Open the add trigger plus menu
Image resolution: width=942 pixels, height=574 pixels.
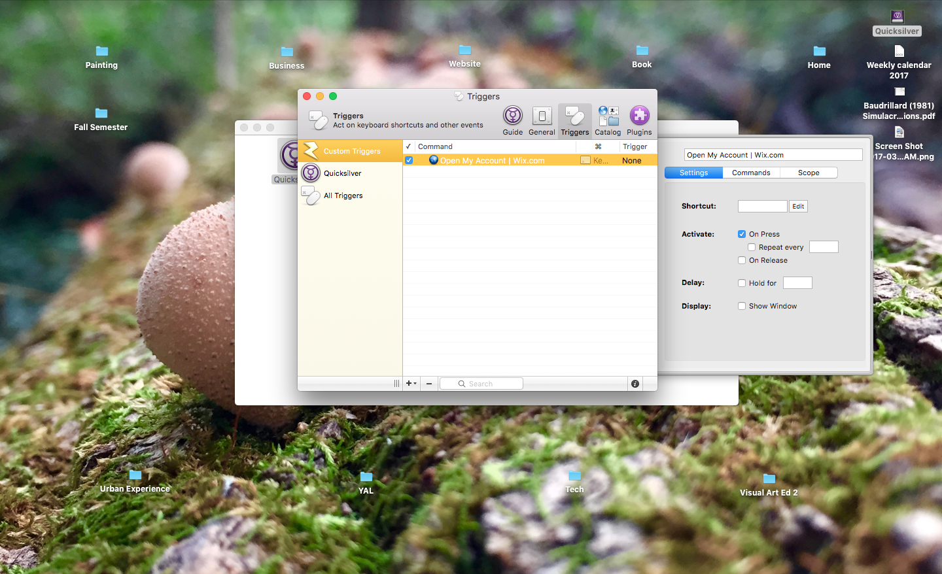tap(411, 384)
